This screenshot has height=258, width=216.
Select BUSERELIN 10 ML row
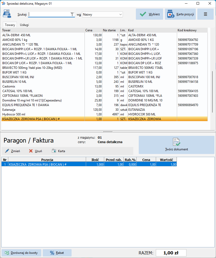104,82
